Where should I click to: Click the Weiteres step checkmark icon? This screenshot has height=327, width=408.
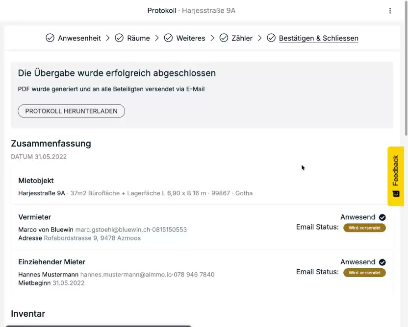point(168,38)
